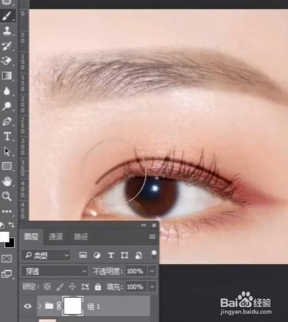Close the Layers panel
Viewport: 288px width, 322px height.
coord(154,225)
